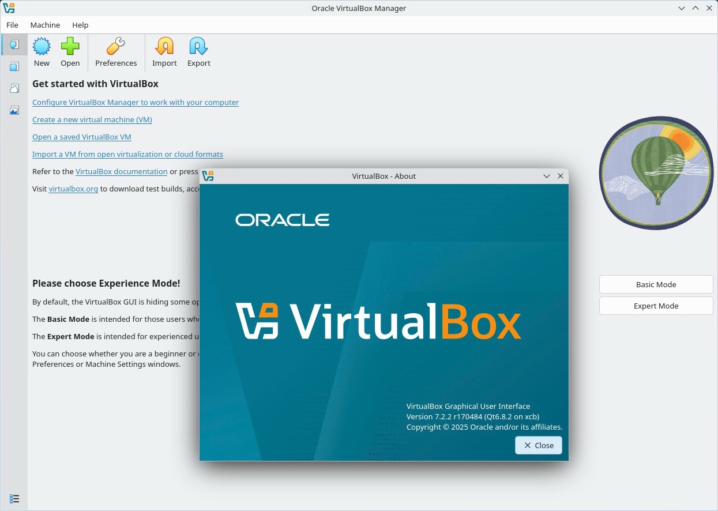Follow 'Create a new virtual machine (VM)' link
This screenshot has height=511, width=718.
(x=92, y=119)
